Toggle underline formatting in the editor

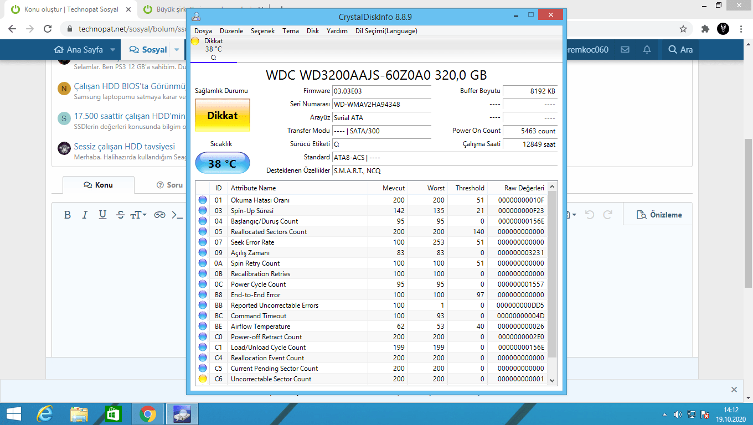pos(102,215)
